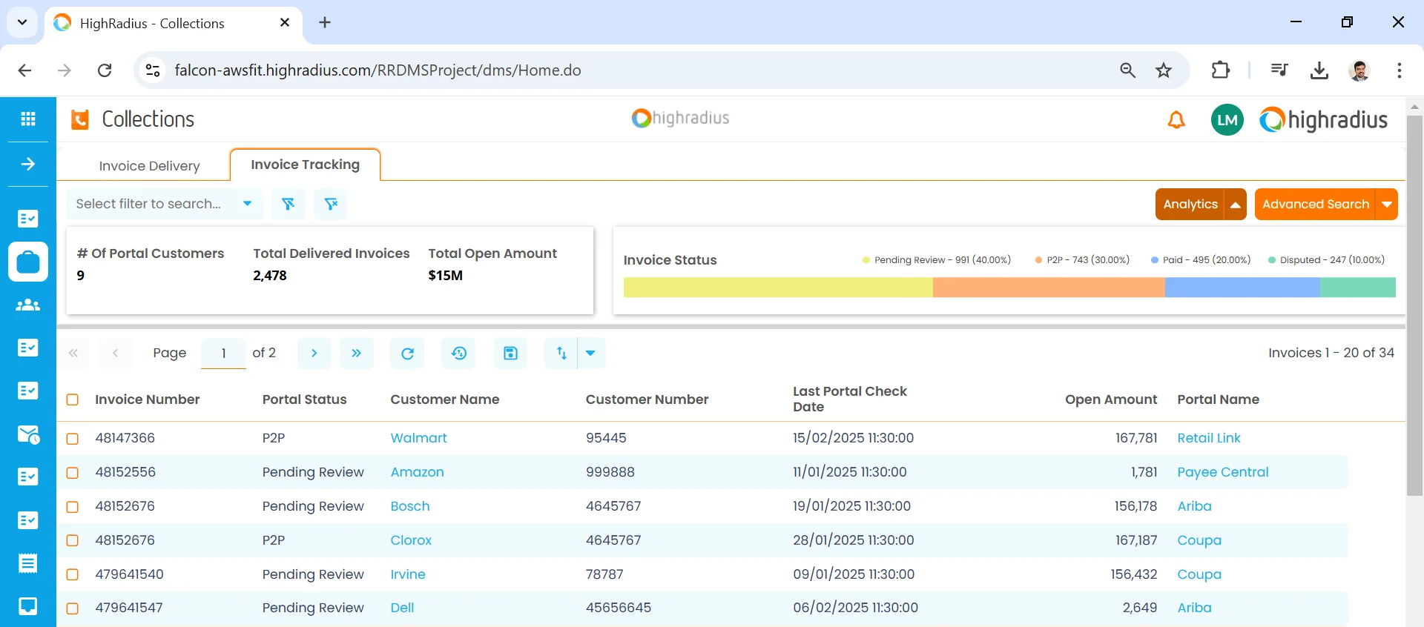The width and height of the screenshot is (1424, 627).
Task: Collapse the Analytics panel with the up arrow
Action: coord(1236,205)
